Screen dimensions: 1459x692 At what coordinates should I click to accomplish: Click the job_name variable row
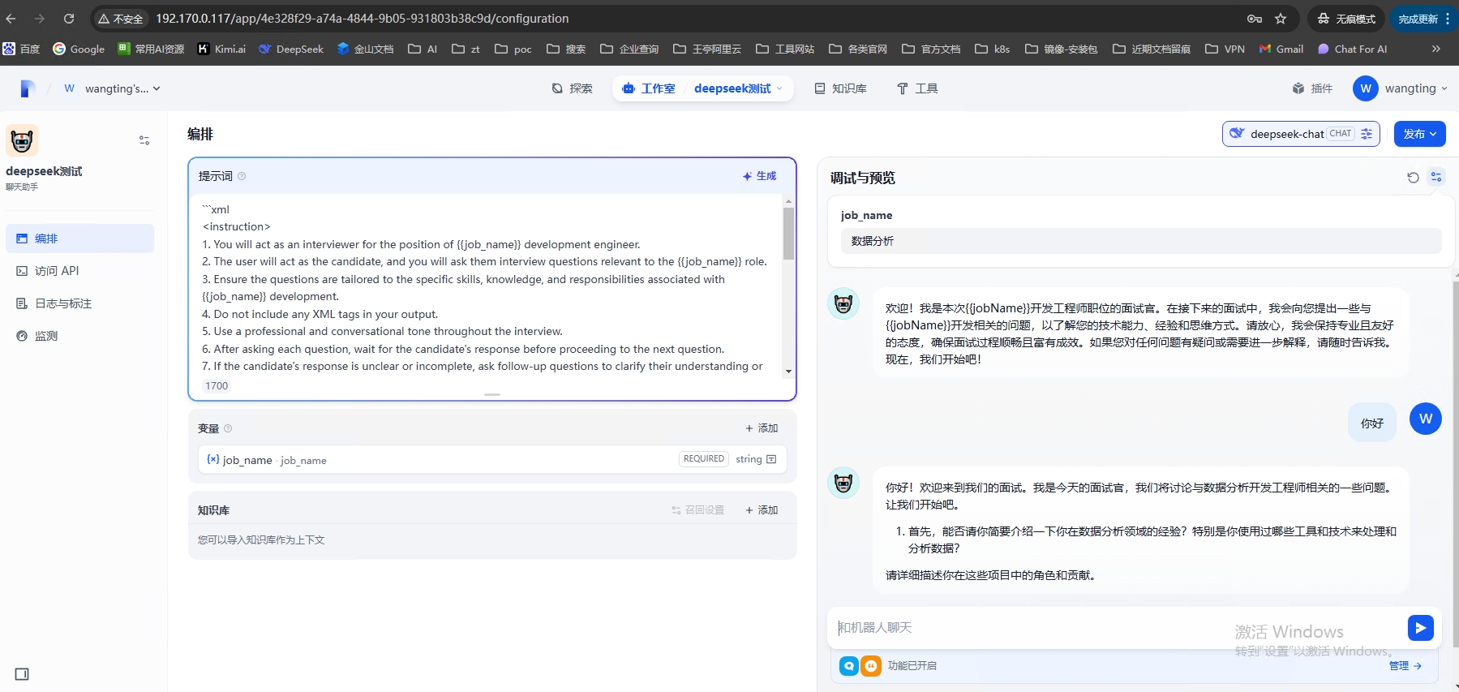click(492, 459)
